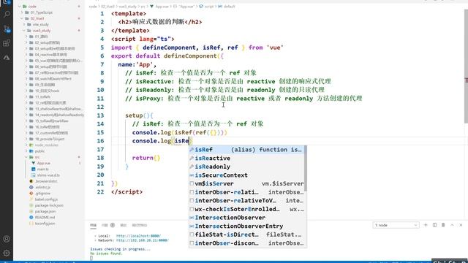Screen dimensions: 468x263
Task: Open App.vue in file explorer
Action: [x=44, y=163]
